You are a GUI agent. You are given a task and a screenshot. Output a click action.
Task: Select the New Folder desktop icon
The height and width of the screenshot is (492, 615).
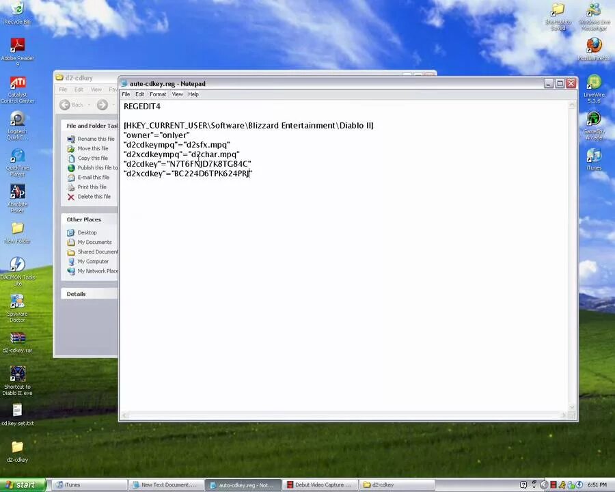[17, 233]
